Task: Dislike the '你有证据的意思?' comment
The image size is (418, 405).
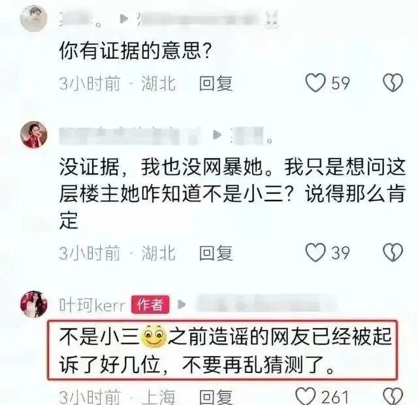Action: [393, 83]
